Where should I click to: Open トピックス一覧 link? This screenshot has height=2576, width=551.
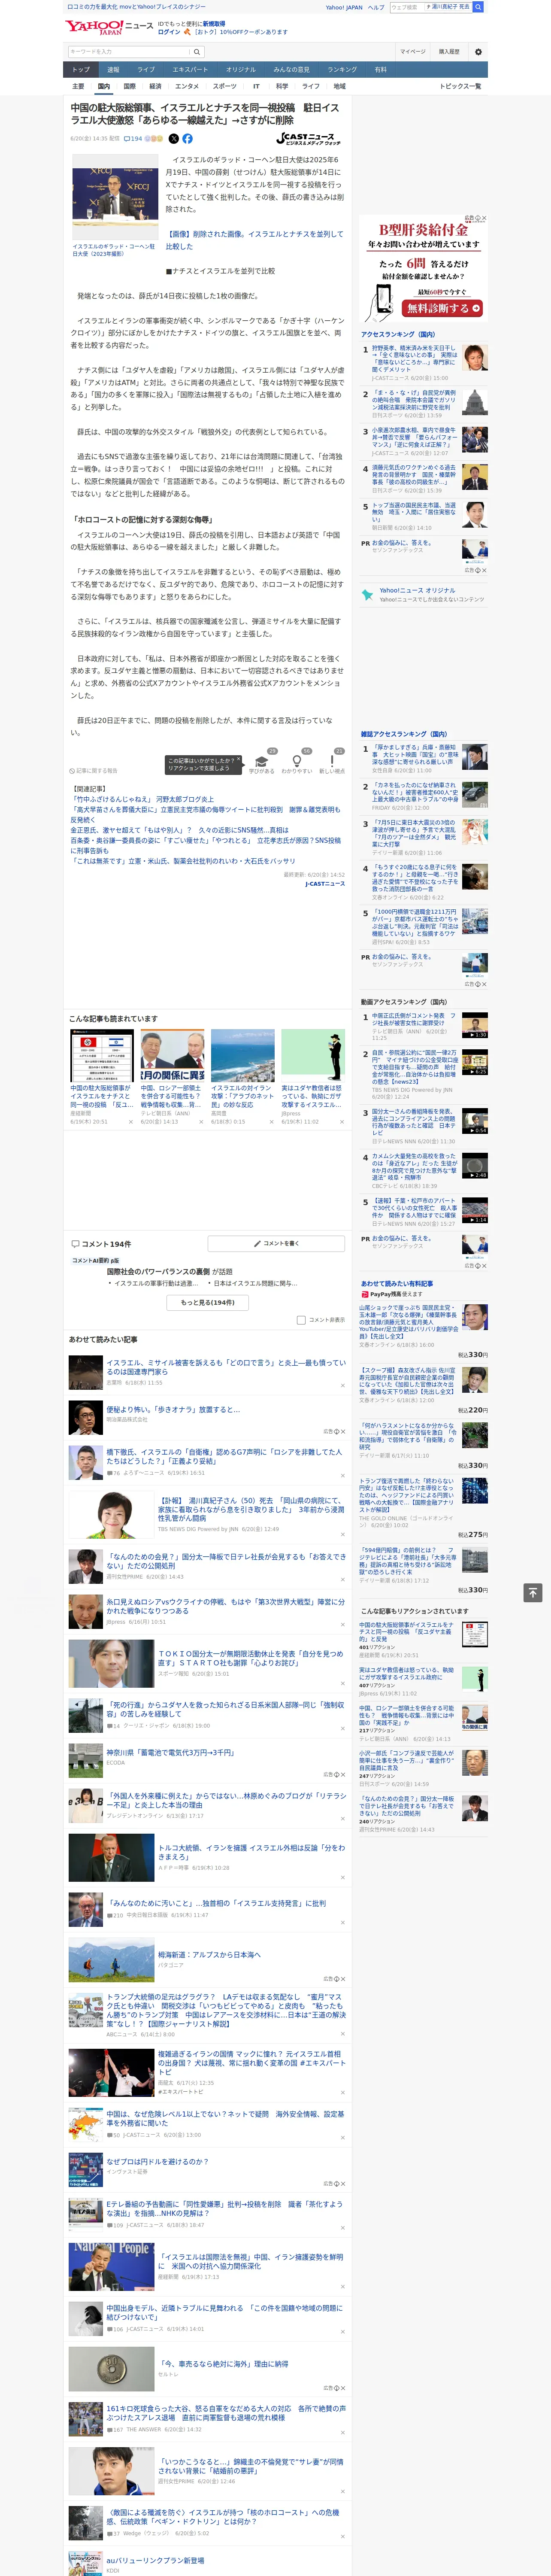pos(460,86)
